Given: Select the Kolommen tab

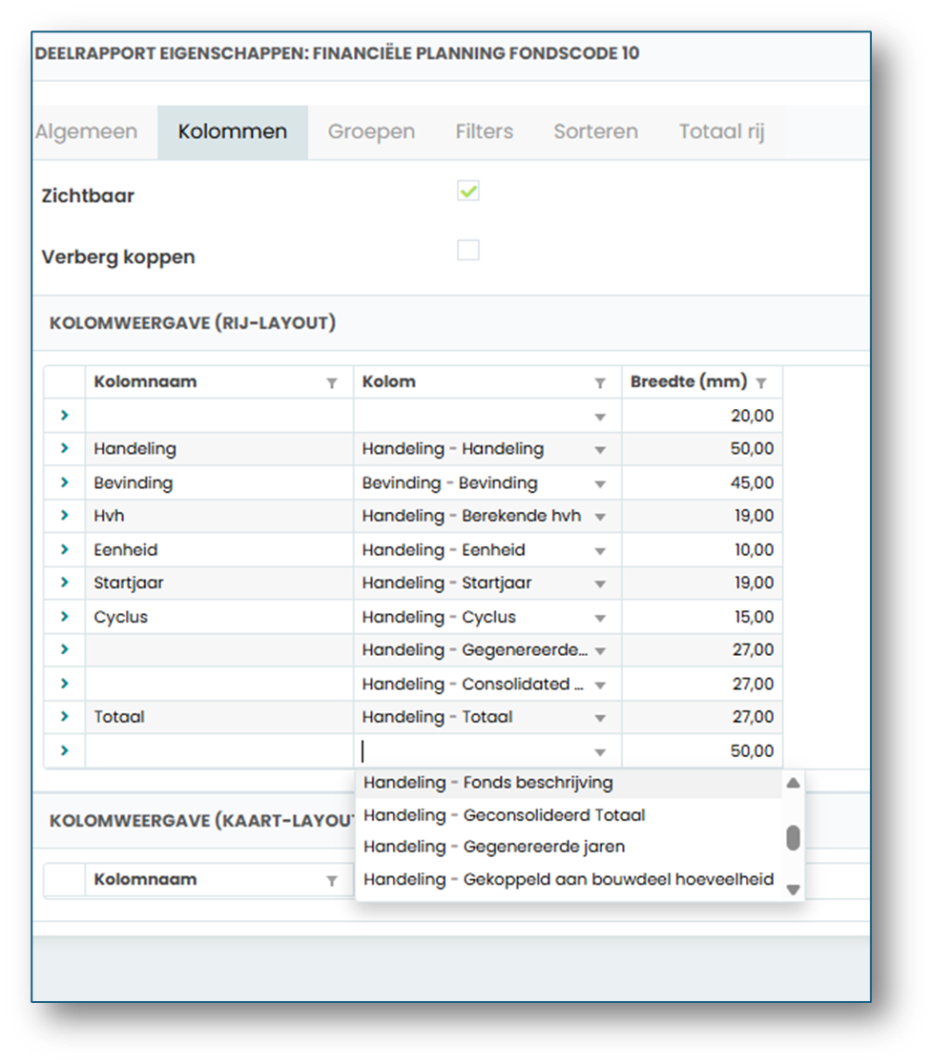Looking at the screenshot, I should point(232,132).
